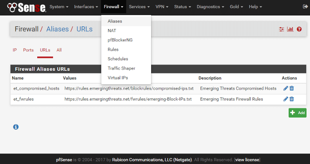Select Virtual IPs in the Firewall menu
Image resolution: width=310 pixels, height=164 pixels.
coord(126,78)
